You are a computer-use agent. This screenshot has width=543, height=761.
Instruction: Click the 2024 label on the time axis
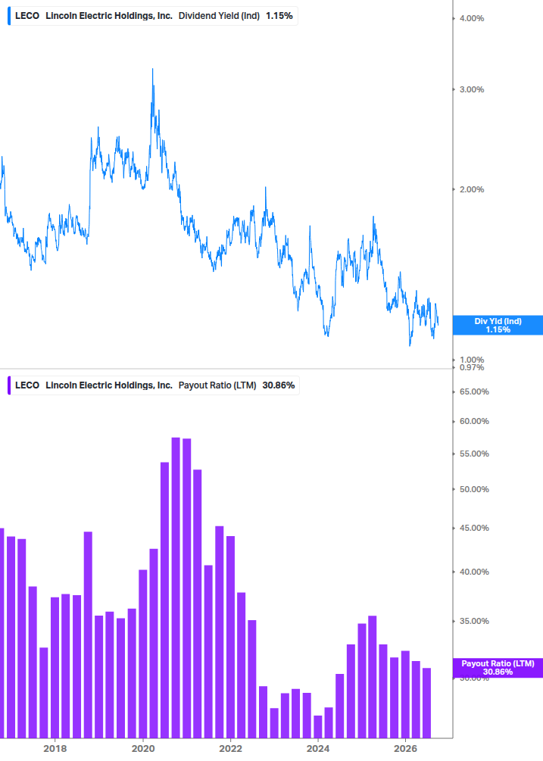point(318,749)
